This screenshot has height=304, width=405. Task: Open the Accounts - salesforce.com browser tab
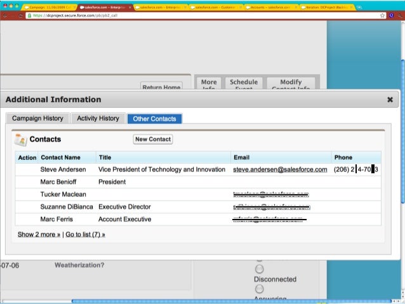pyautogui.click(x=270, y=7)
